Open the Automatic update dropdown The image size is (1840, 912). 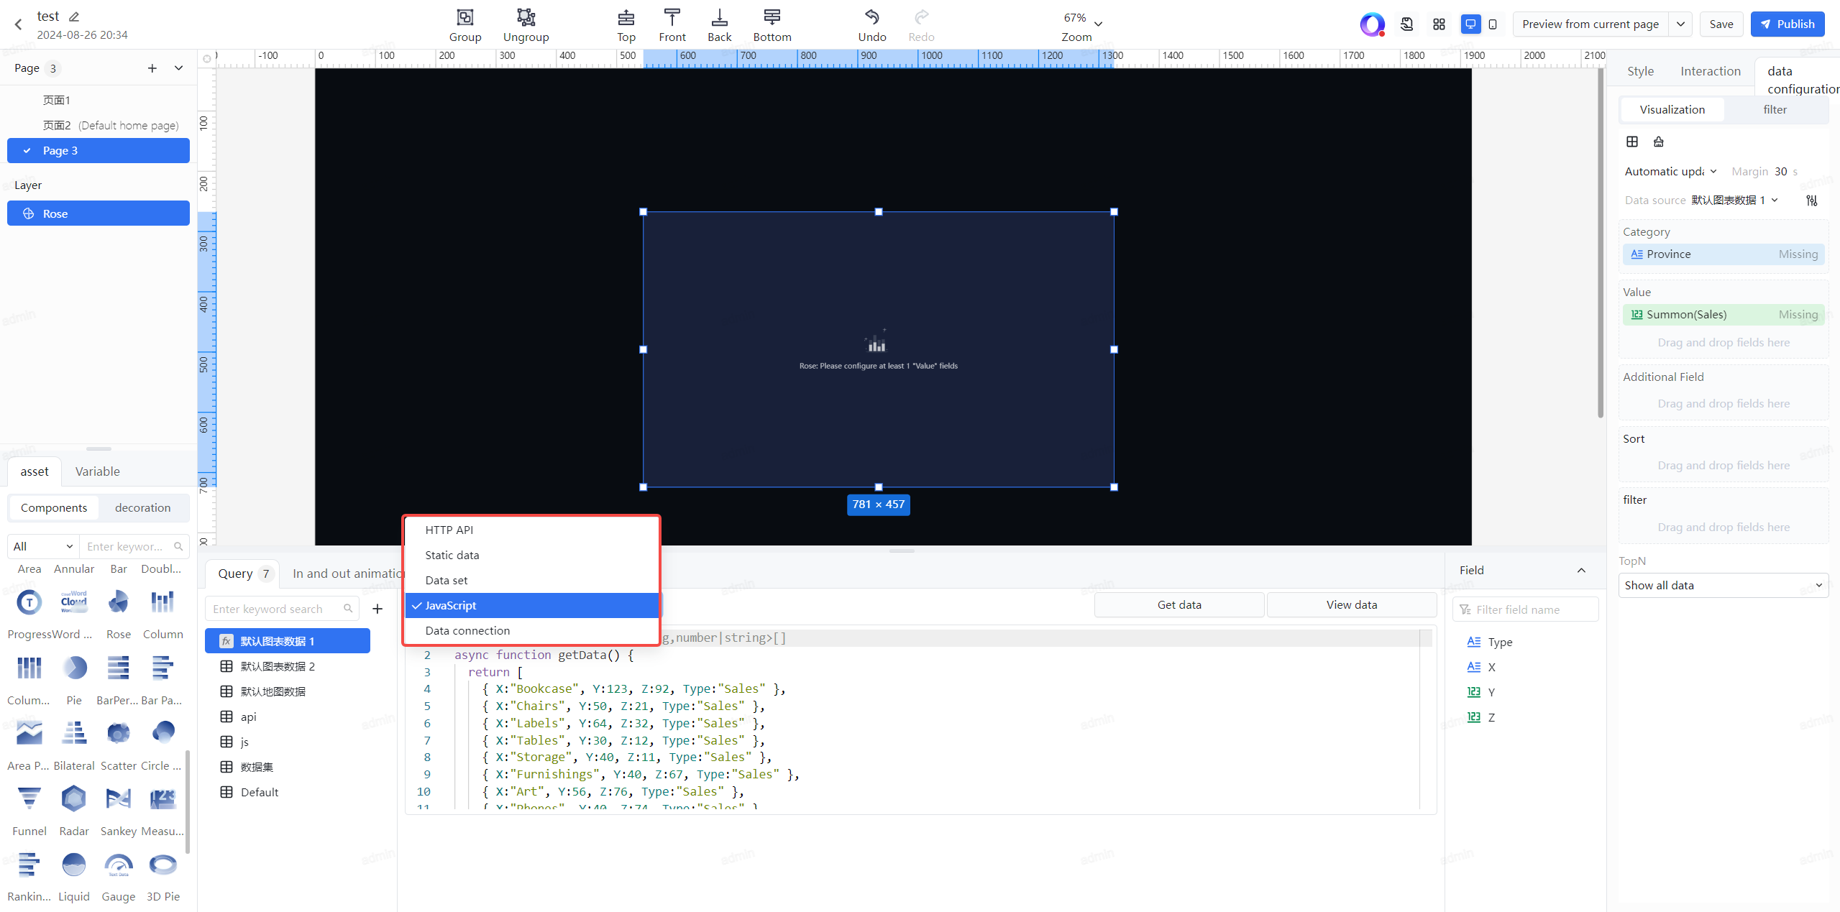pos(1670,171)
